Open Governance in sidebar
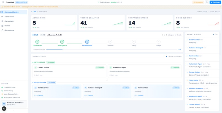The width and height of the screenshot is (222, 113). pyautogui.click(x=14, y=30)
